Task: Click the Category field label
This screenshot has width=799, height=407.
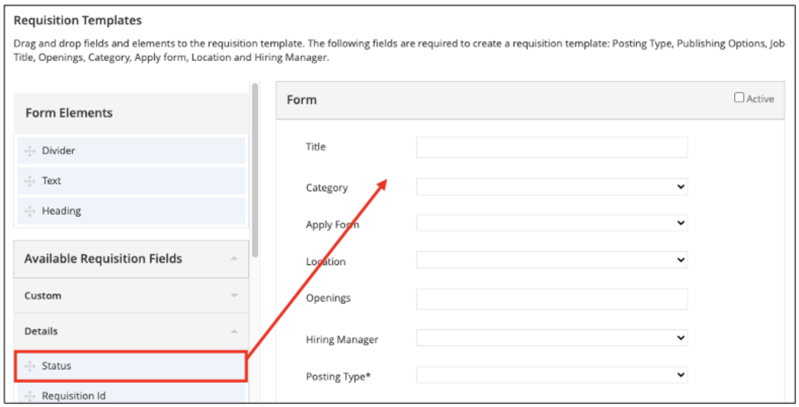Action: (x=327, y=188)
